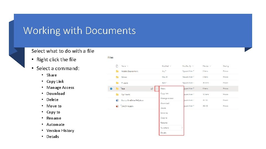266x149 pixels.
Task: Open the OneDrive.pptx file name
Action: [127, 106]
